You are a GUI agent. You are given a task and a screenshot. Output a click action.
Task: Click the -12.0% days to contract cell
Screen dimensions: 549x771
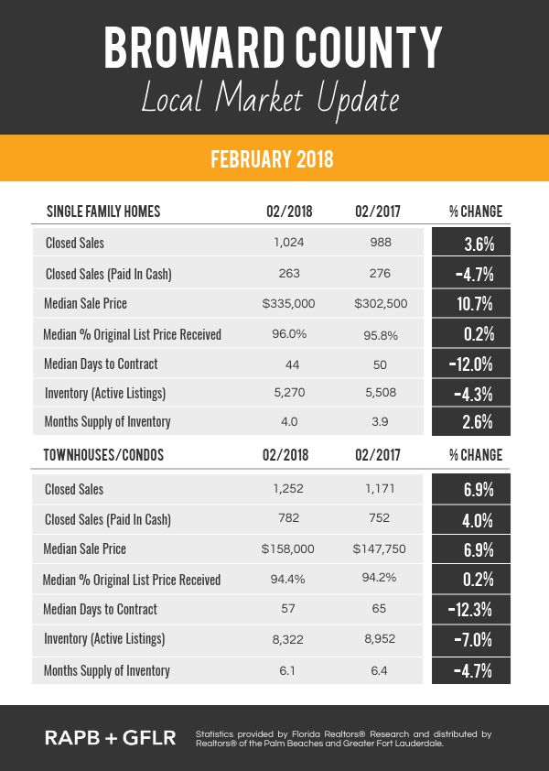(471, 364)
